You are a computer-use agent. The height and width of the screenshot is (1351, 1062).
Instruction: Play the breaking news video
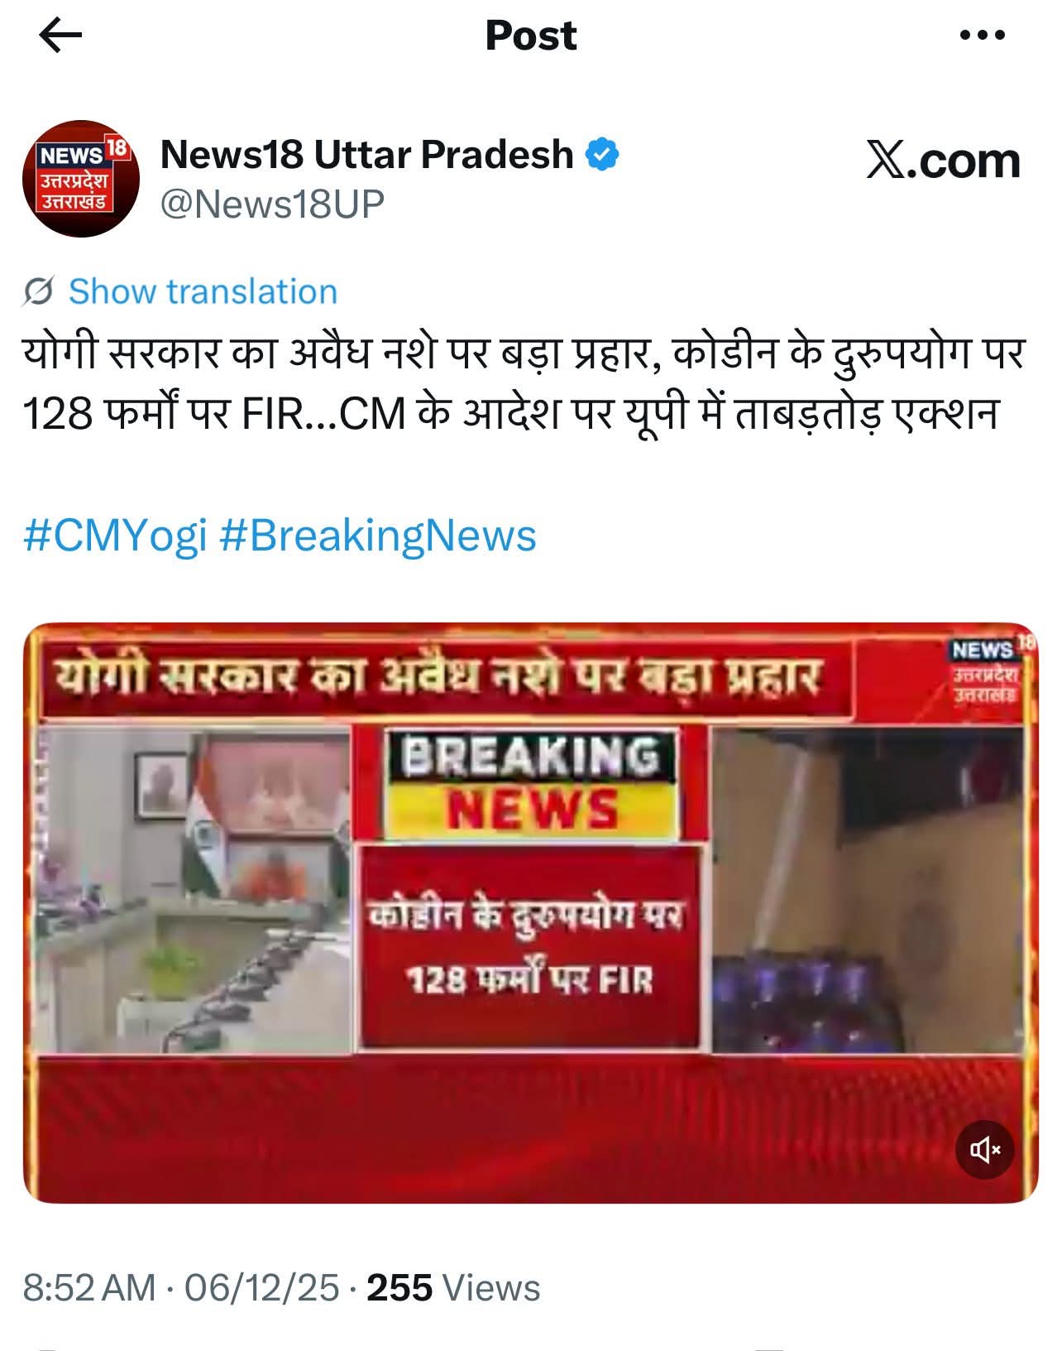coord(530,913)
